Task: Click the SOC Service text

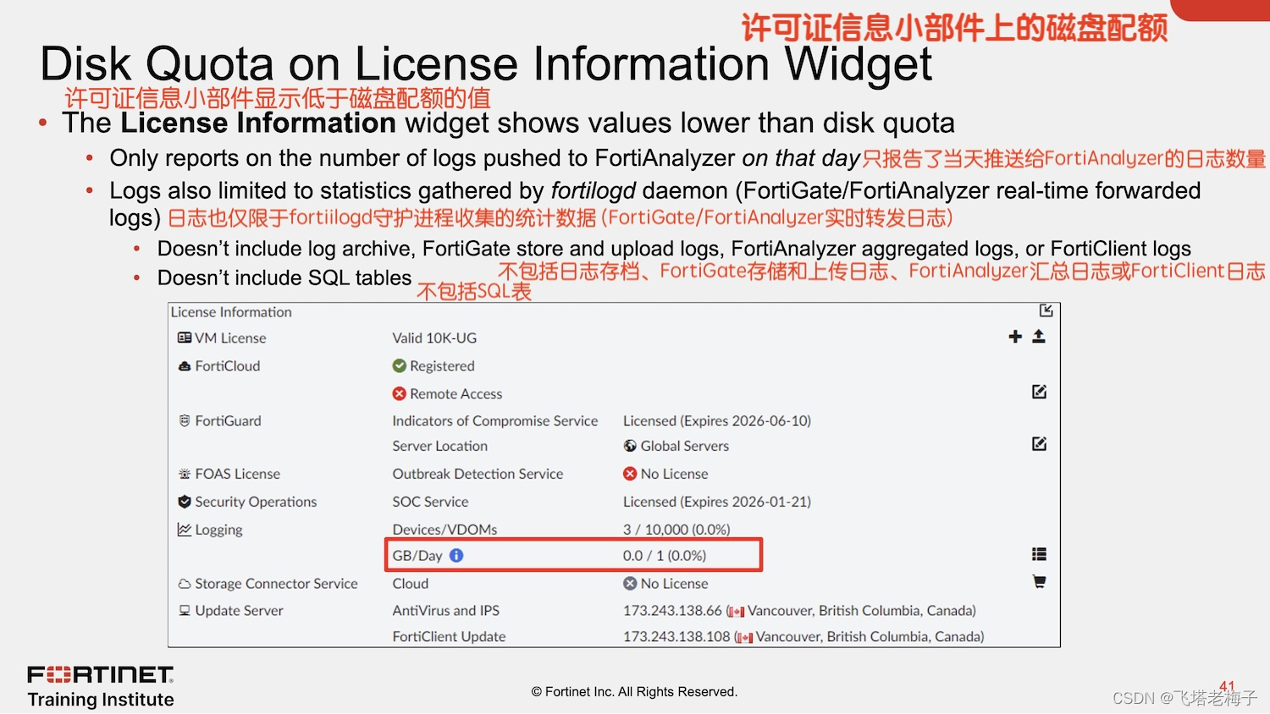Action: pyautogui.click(x=430, y=502)
